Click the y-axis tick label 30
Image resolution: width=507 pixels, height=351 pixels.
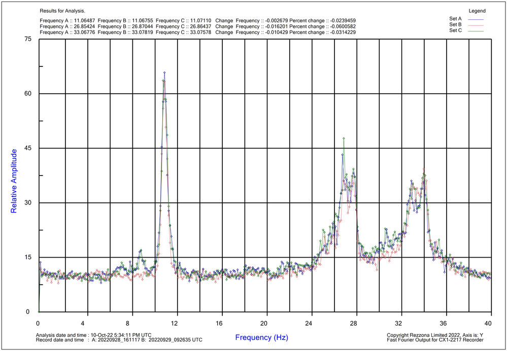pyautogui.click(x=28, y=203)
